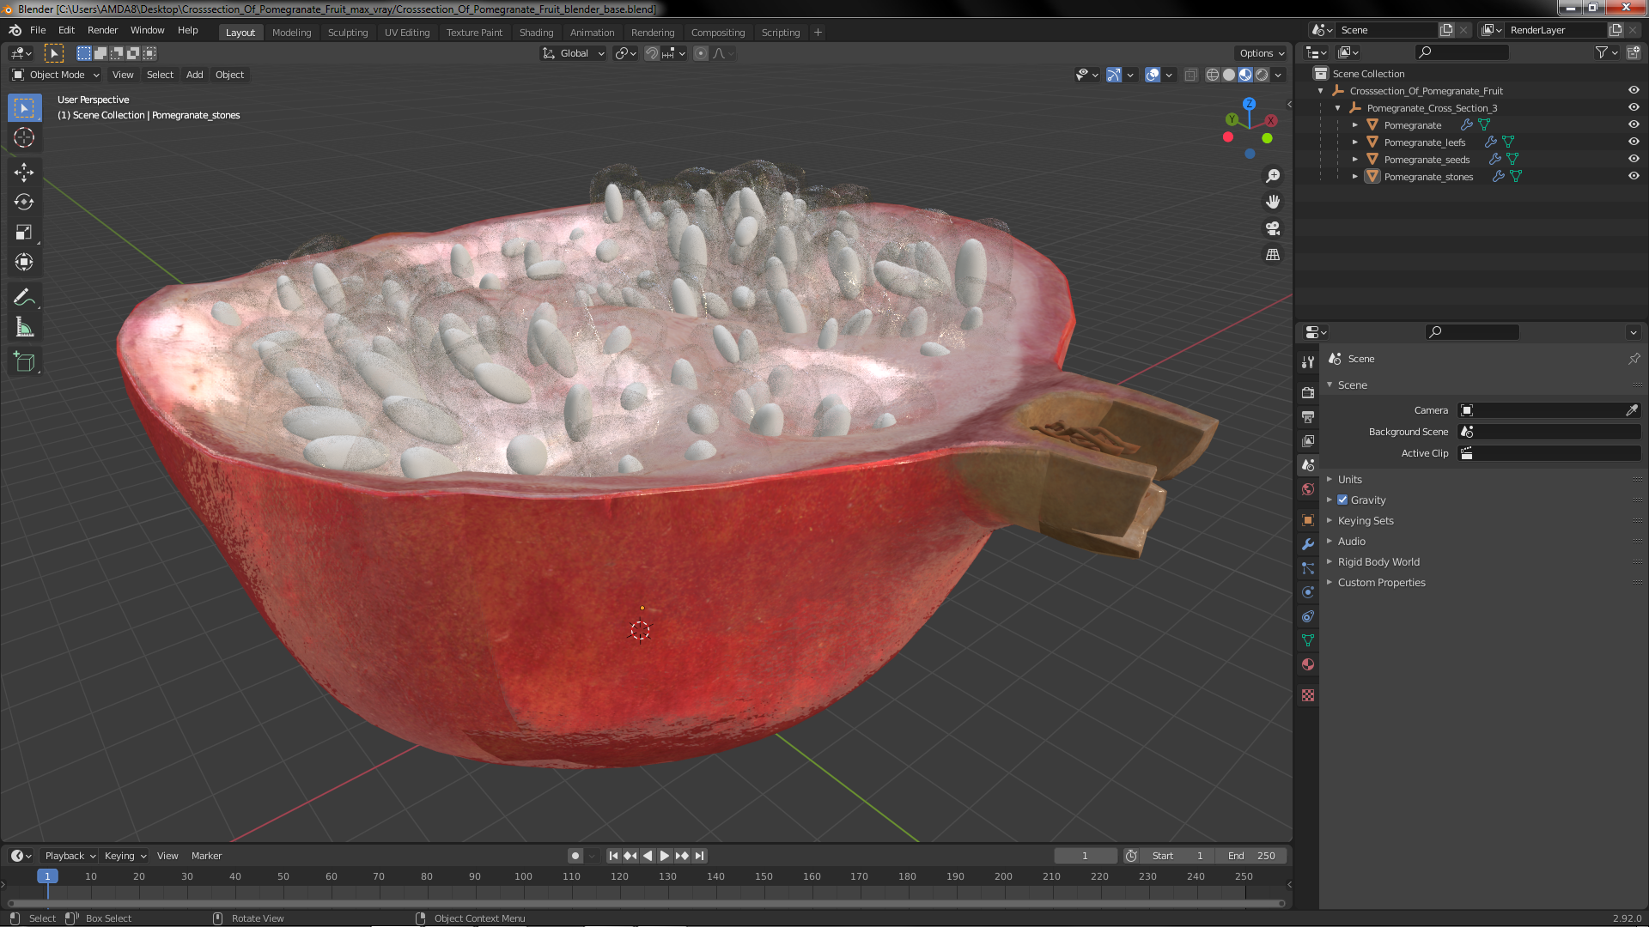Click the Measure tool in left toolbar
The width and height of the screenshot is (1649, 927).
[x=25, y=328]
